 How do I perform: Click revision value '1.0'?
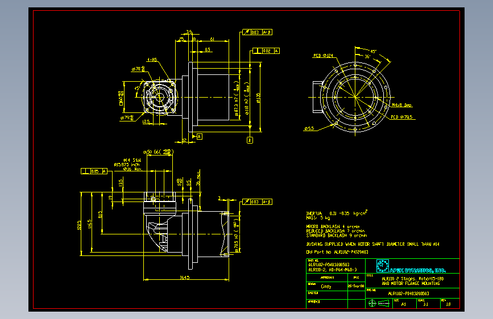(448, 304)
